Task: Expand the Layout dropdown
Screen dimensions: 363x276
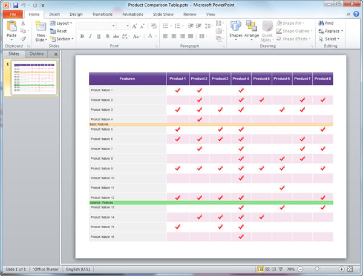Action: (63, 23)
